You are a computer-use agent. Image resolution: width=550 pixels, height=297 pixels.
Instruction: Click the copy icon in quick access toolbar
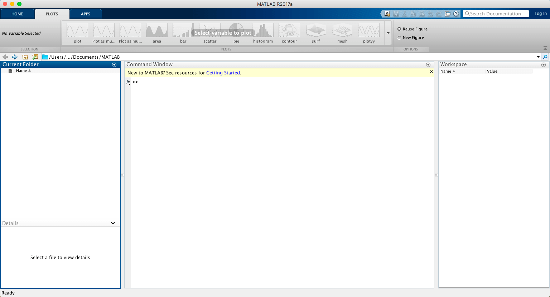tap(413, 14)
